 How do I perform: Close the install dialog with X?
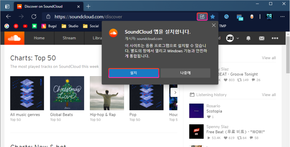(x=214, y=25)
